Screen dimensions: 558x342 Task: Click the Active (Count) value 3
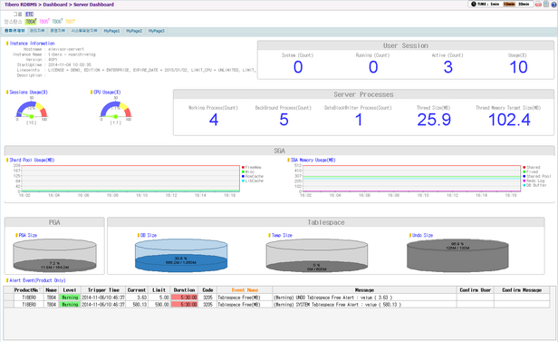448,67
